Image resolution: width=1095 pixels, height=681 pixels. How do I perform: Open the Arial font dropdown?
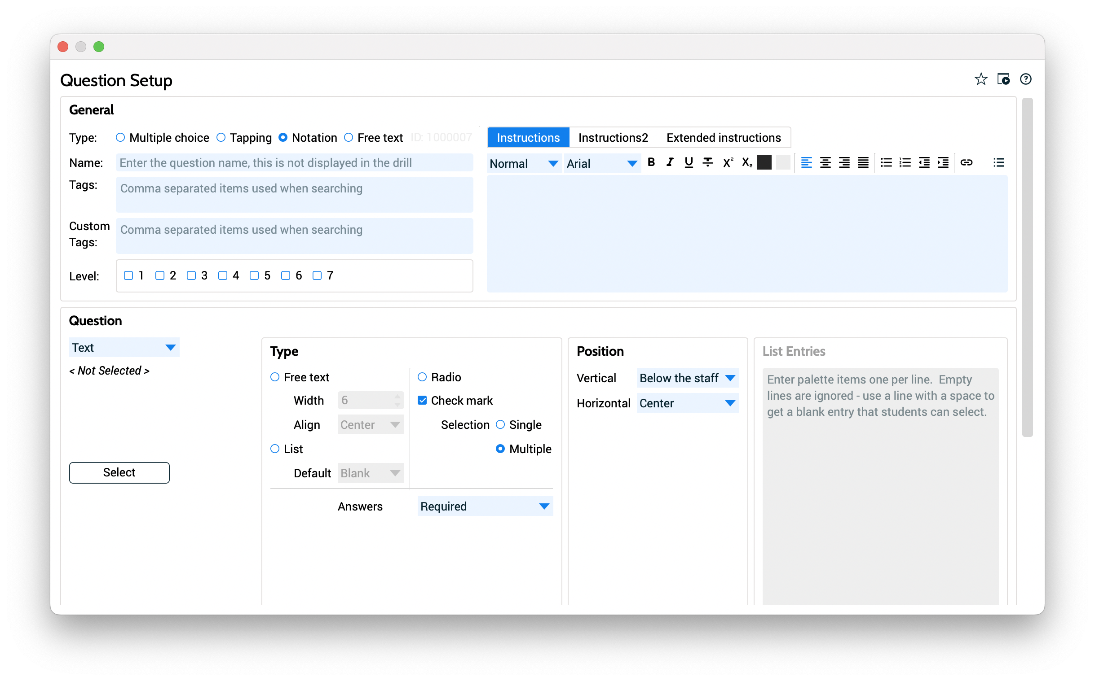(601, 163)
